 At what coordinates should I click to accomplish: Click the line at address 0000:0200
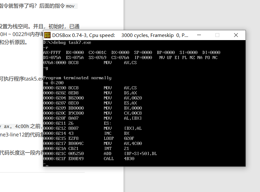tap(90, 88)
